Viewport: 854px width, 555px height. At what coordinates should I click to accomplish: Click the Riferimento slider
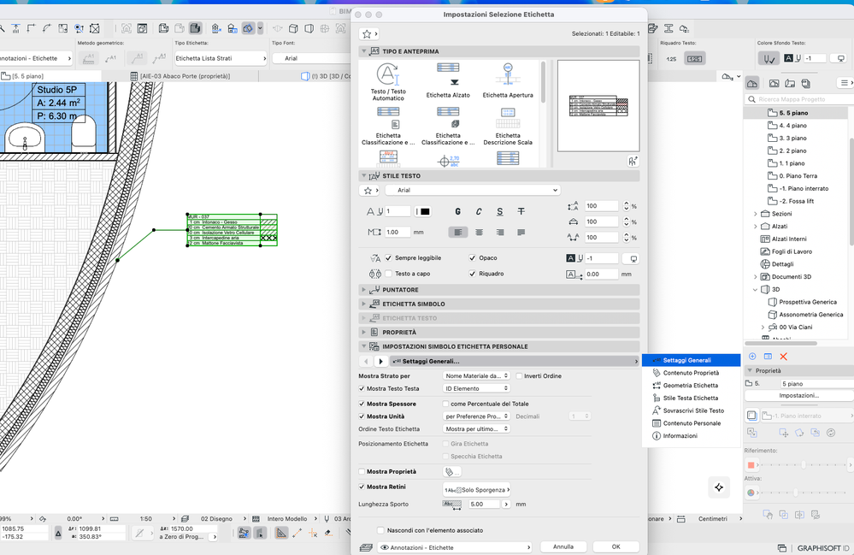804,464
